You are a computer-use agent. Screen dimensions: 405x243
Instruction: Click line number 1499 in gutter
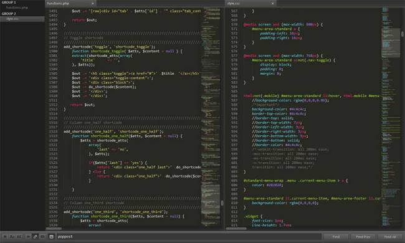pyautogui.click(x=53, y=47)
